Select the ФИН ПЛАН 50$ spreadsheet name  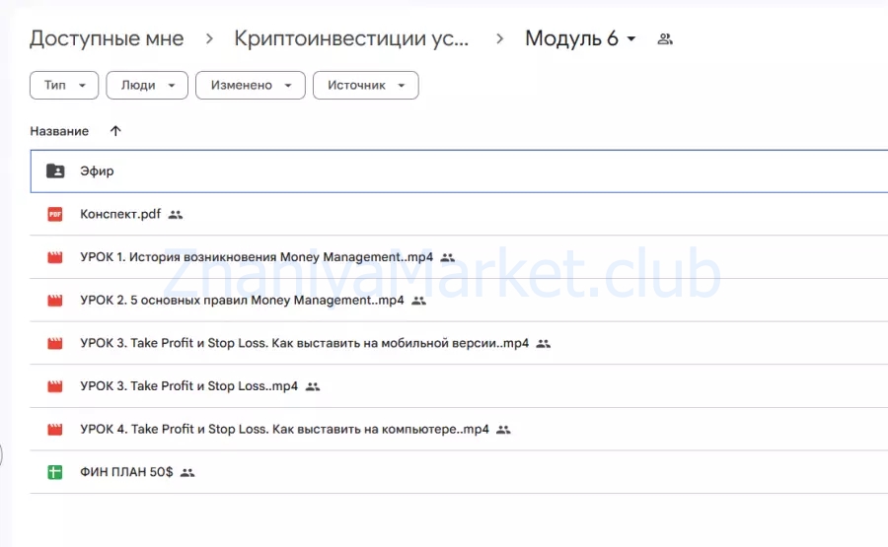(126, 472)
